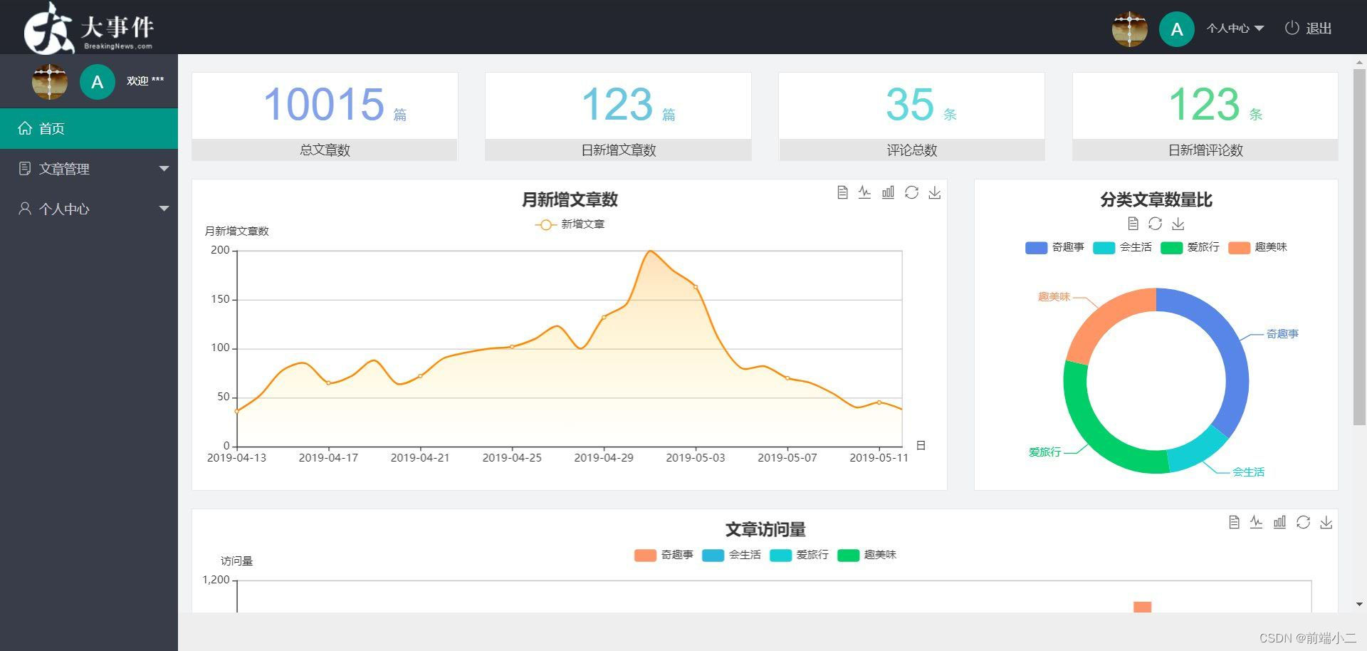Click the scrollbar down arrow
This screenshot has height=651, width=1367.
pos(1359,605)
